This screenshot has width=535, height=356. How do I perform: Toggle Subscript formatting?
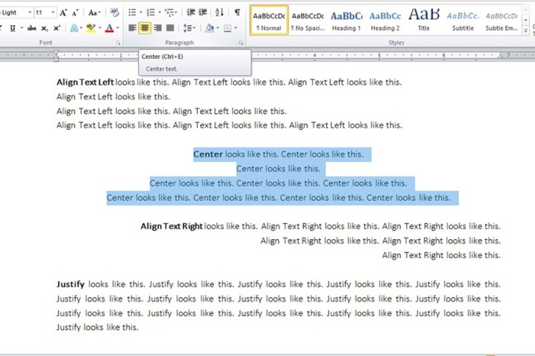(45, 29)
